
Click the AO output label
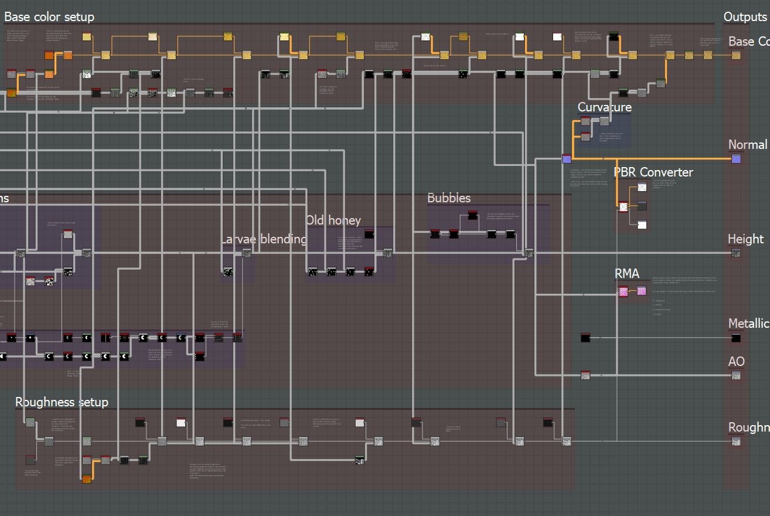[x=737, y=362]
